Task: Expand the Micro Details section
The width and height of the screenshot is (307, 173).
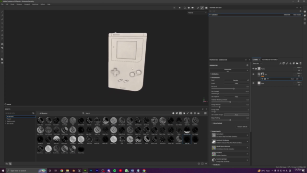Action: tap(212, 123)
